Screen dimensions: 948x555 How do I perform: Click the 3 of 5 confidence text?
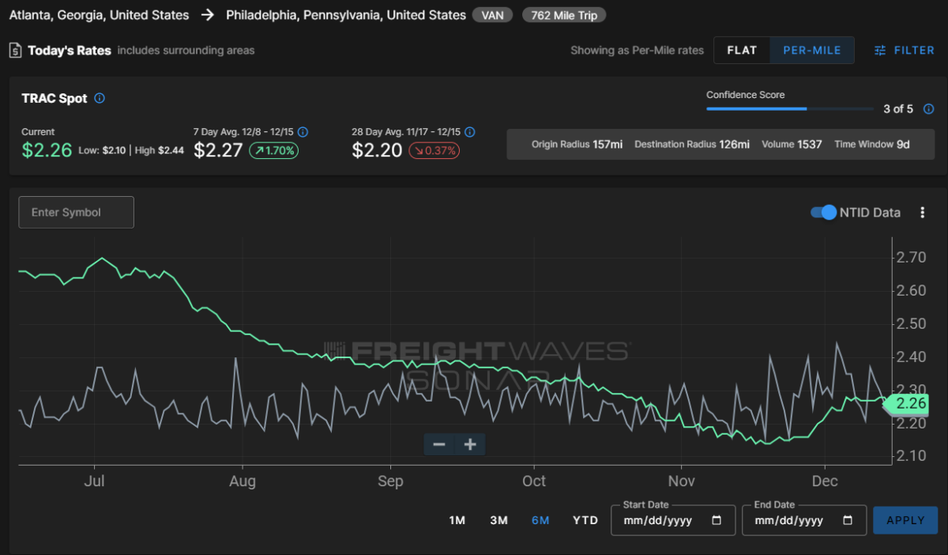point(898,109)
